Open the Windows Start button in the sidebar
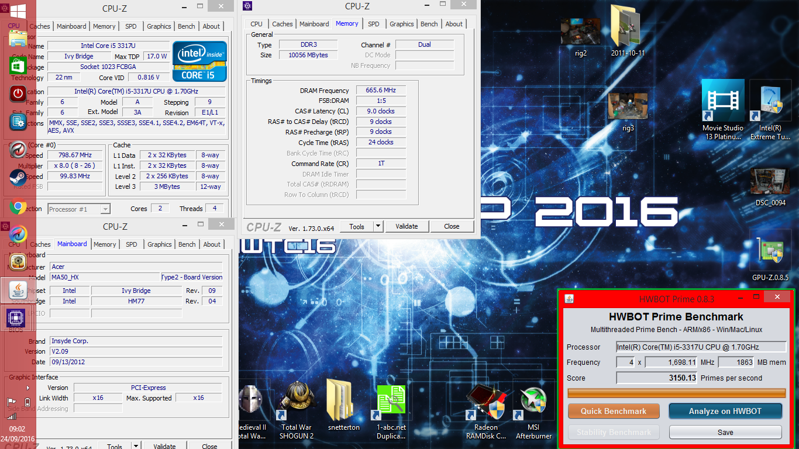The image size is (799, 449). 18,11
